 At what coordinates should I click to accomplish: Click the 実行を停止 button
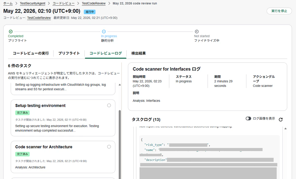279,11
